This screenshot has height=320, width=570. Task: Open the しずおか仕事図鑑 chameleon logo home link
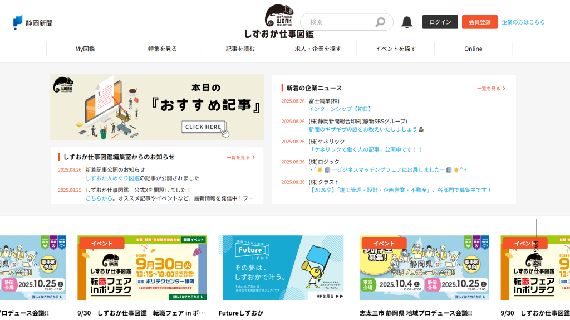[279, 21]
